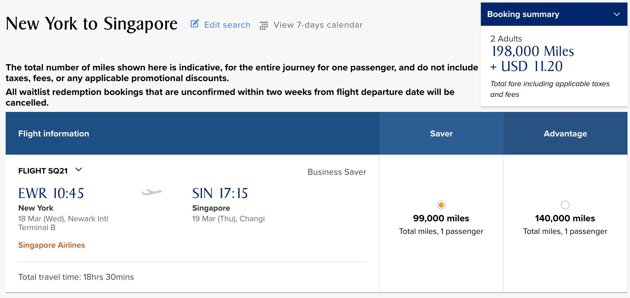The image size is (630, 298).
Task: Open View 7-days calendar link
Action: pos(318,25)
